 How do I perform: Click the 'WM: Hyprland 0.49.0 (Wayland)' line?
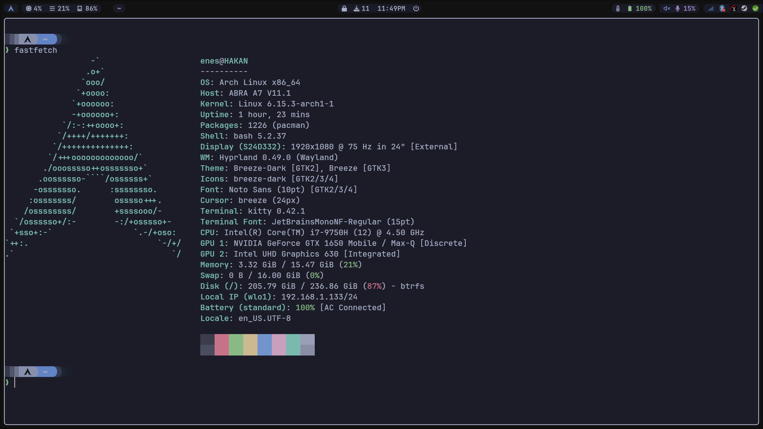tap(269, 158)
